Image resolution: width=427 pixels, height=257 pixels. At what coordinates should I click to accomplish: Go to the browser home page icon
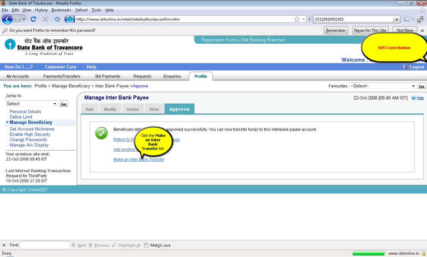pos(57,19)
